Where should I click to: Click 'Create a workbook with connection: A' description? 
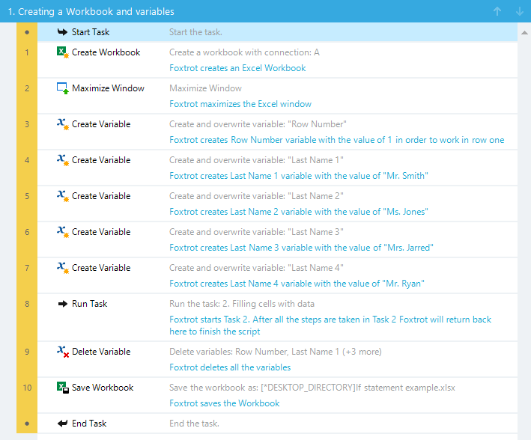244,52
